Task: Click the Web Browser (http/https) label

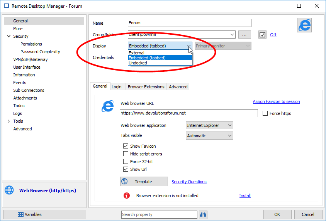Action: point(48,191)
